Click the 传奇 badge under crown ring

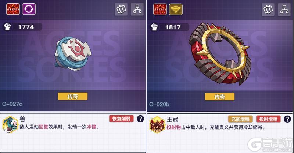pos(219,97)
